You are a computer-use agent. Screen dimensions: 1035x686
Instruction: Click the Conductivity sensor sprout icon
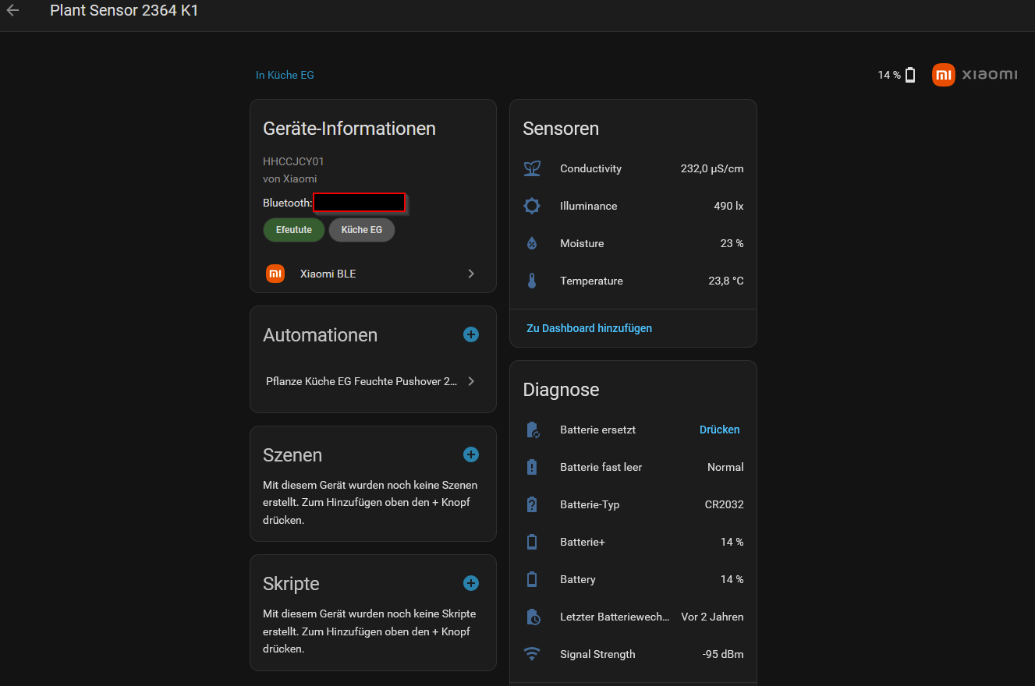click(532, 168)
